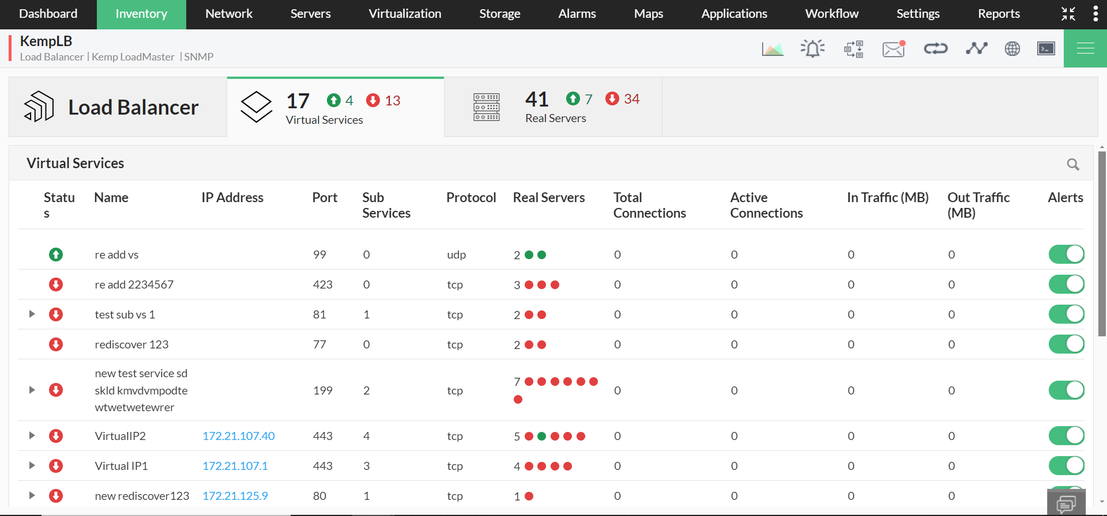The height and width of the screenshot is (516, 1107).
Task: Open the area graph chart icon
Action: [x=772, y=49]
